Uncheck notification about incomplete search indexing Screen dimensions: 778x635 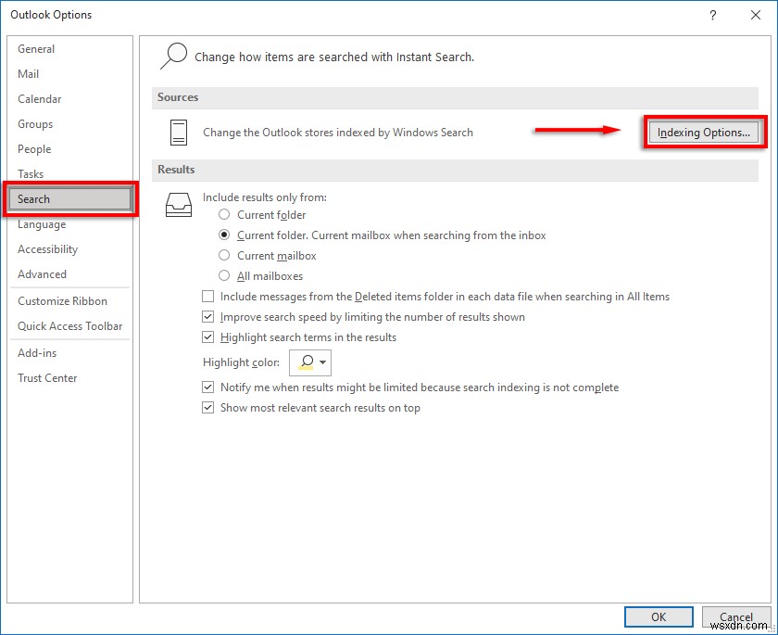pos(208,387)
